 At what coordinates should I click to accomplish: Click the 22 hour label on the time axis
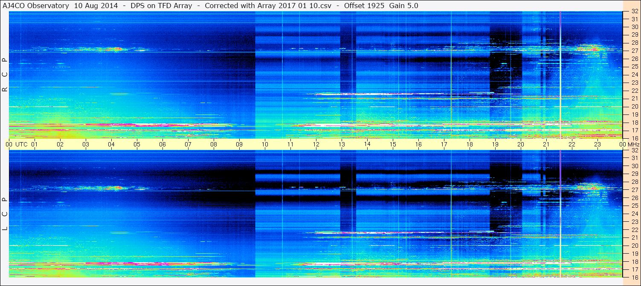coord(572,144)
